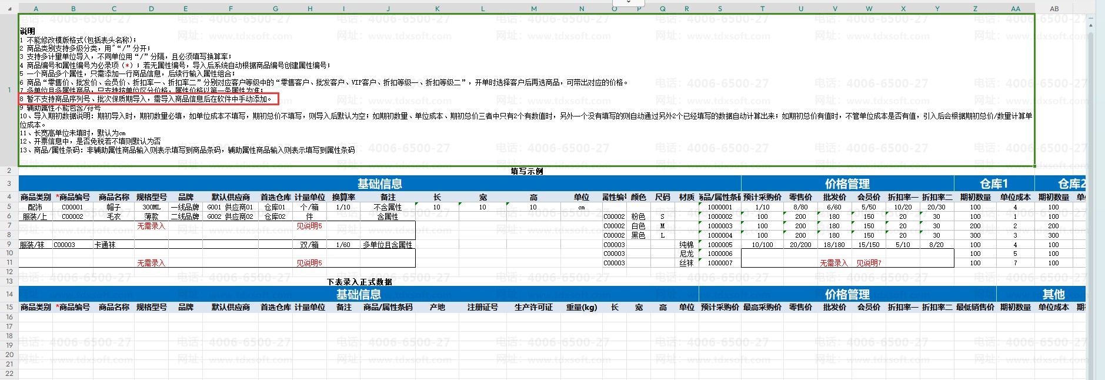Click the select-all corner of the sheet
Viewport: 1105px width, 380px height.
coord(9,9)
